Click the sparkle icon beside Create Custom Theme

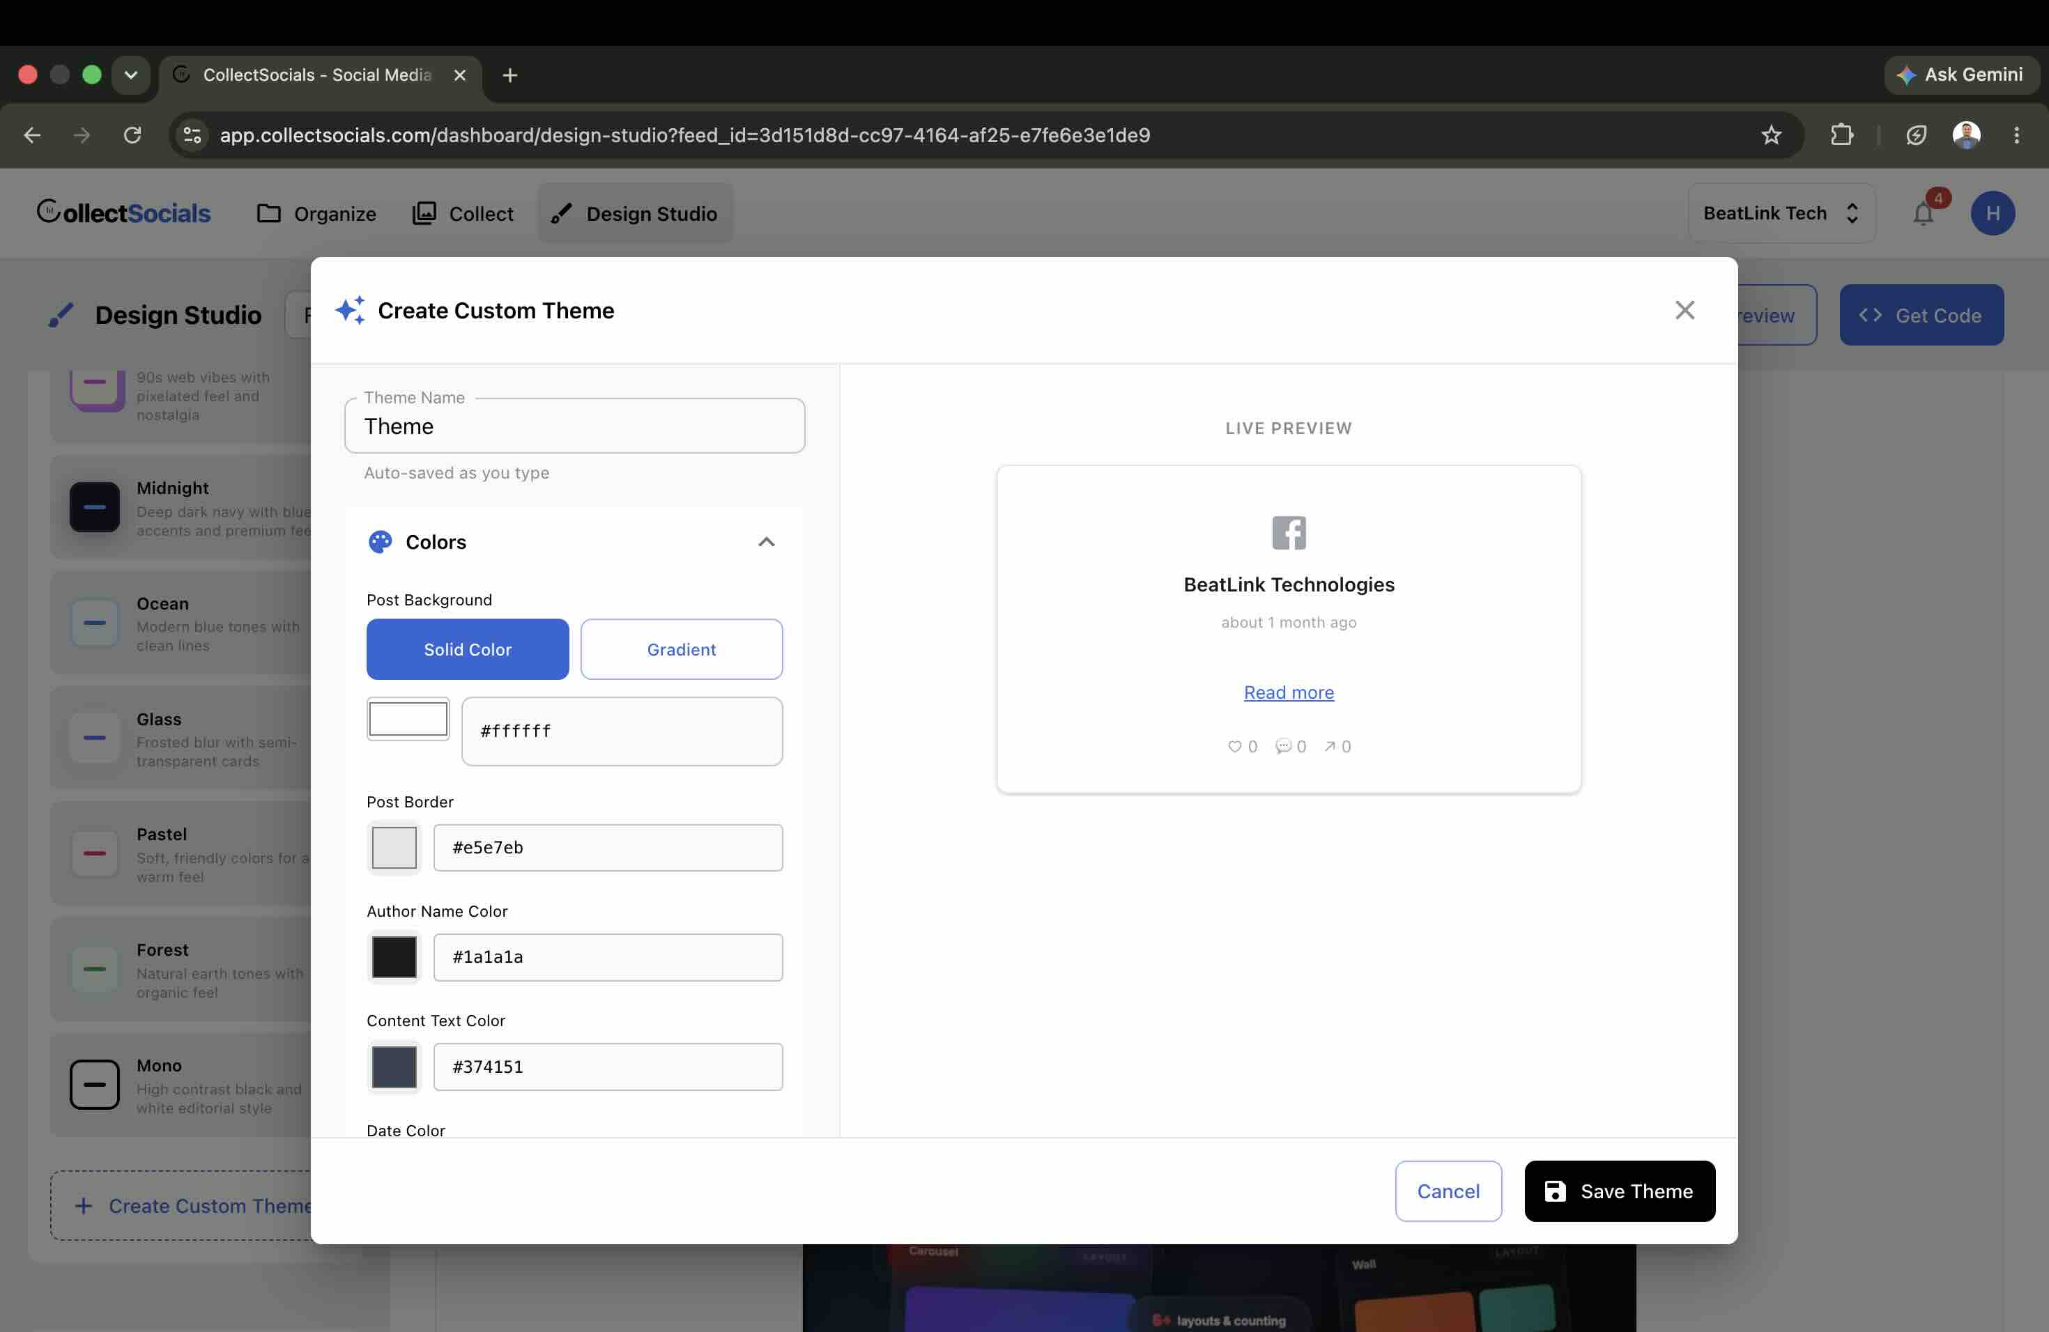(x=350, y=311)
